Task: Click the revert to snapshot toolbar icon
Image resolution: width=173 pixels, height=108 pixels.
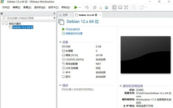Action: 101,7
